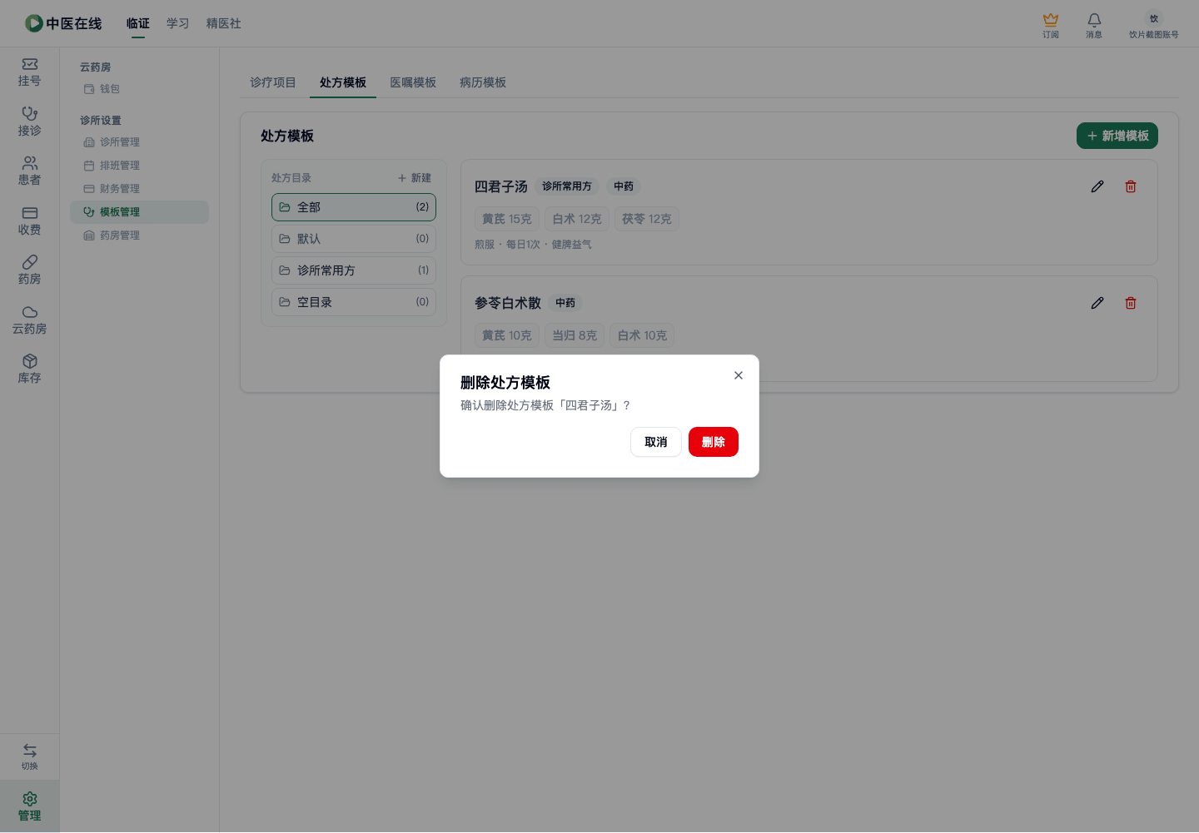Open the 管理 gear icon
The width and height of the screenshot is (1199, 833).
(x=30, y=806)
